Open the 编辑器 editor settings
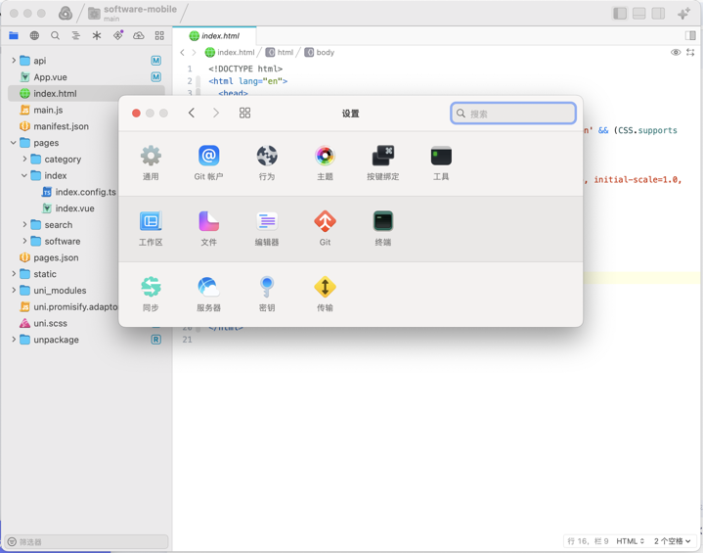The width and height of the screenshot is (703, 553). coord(267,227)
